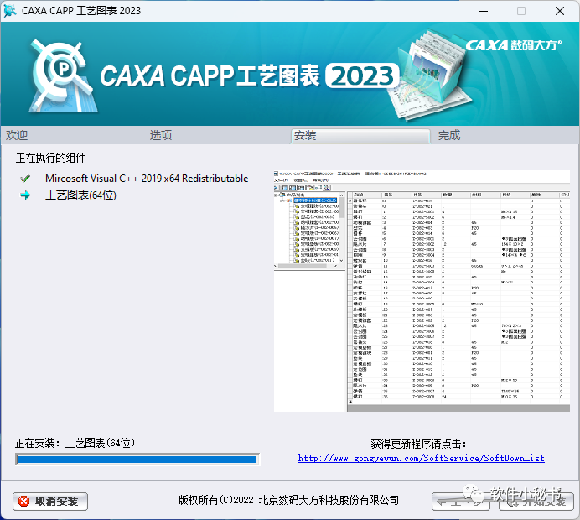Click the Mircosoft Visual C++ 2019 x64 Redistributable entry

point(147,179)
